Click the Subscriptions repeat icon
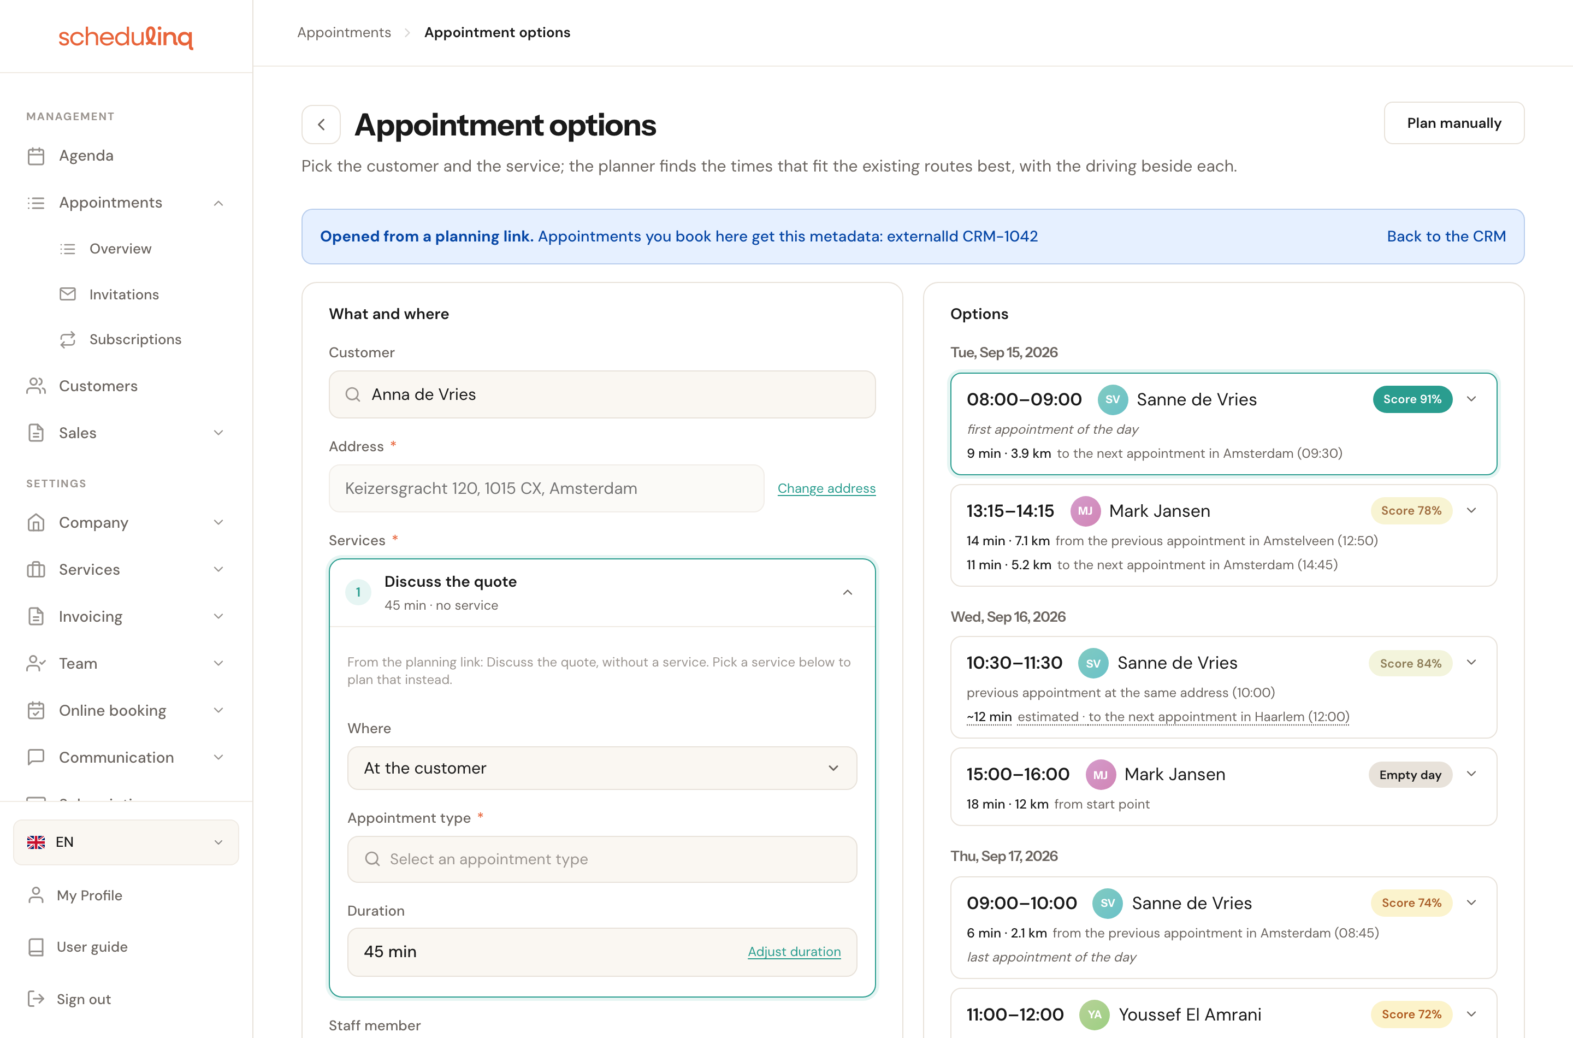Image resolution: width=1573 pixels, height=1038 pixels. pos(68,340)
